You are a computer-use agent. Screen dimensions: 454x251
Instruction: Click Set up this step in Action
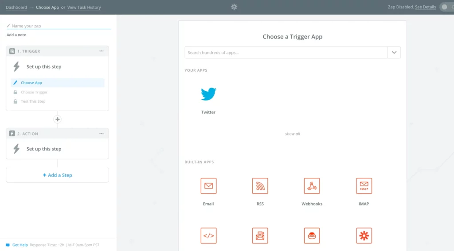coord(44,149)
